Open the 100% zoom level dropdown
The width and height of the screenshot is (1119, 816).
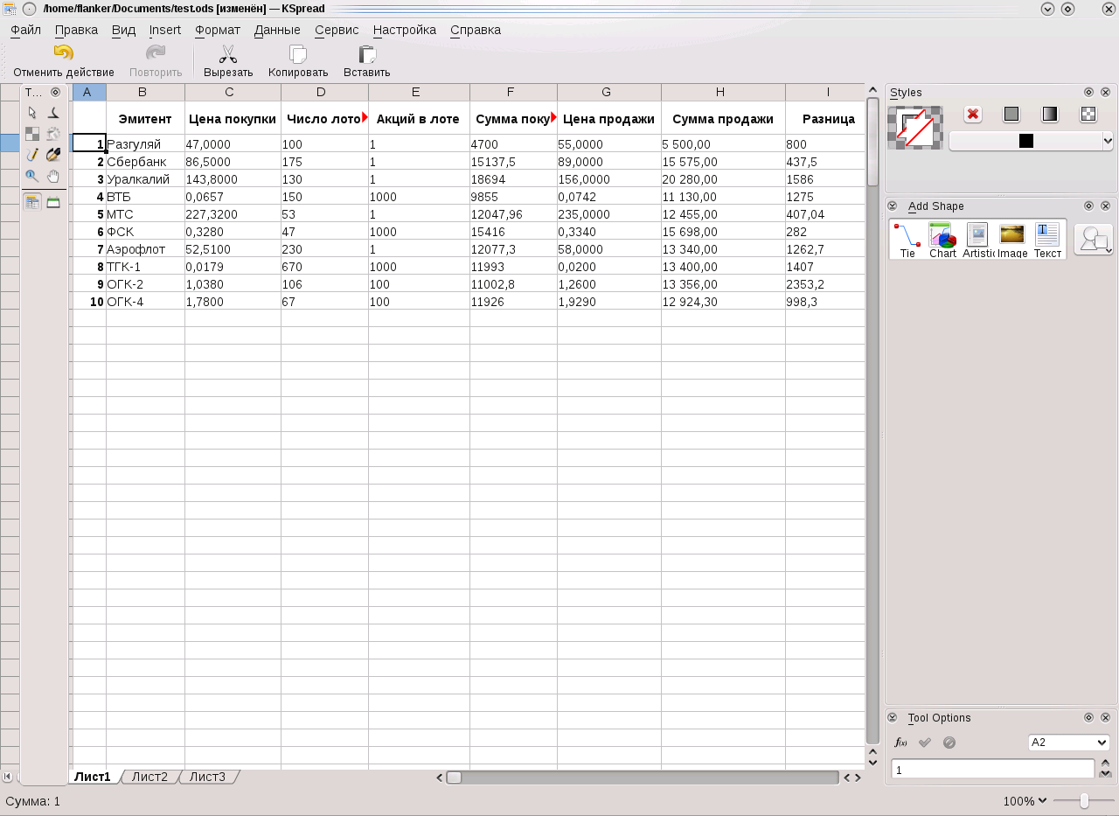(1025, 801)
